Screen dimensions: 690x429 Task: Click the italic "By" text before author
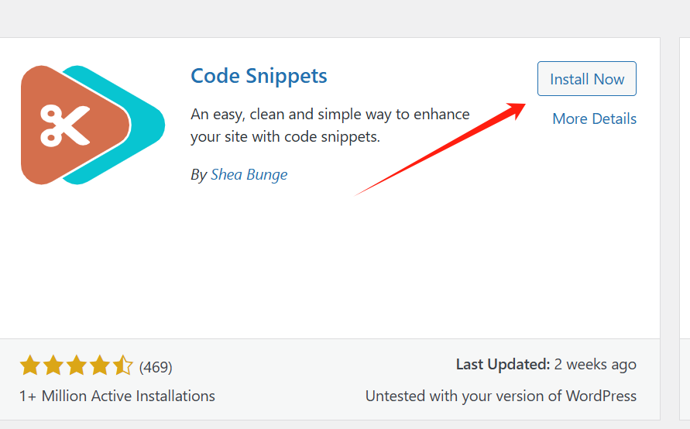pos(198,175)
